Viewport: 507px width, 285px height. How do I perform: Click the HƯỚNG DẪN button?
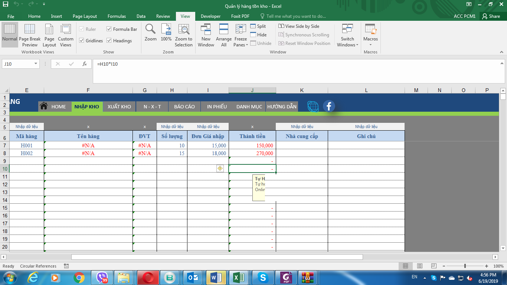(282, 107)
